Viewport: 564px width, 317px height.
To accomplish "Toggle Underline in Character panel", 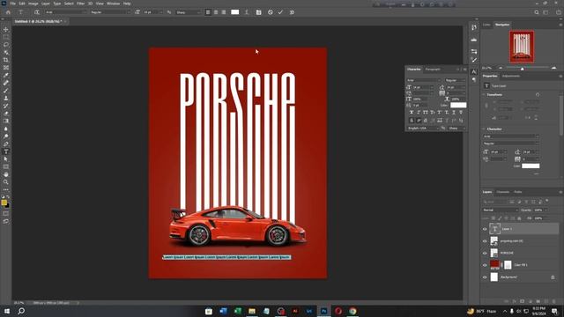I will (454, 113).
